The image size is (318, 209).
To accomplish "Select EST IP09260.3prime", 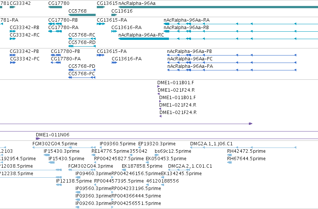I will (93, 203).
